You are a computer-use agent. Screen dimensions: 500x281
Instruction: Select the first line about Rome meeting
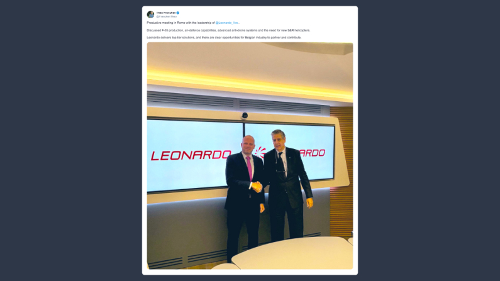pyautogui.click(x=193, y=23)
